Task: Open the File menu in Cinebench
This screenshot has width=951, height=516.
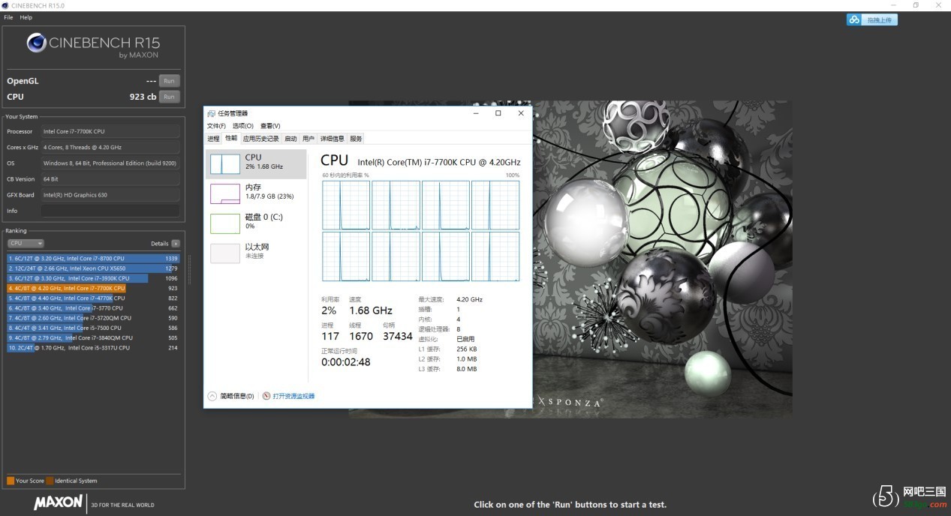Action: click(x=8, y=17)
